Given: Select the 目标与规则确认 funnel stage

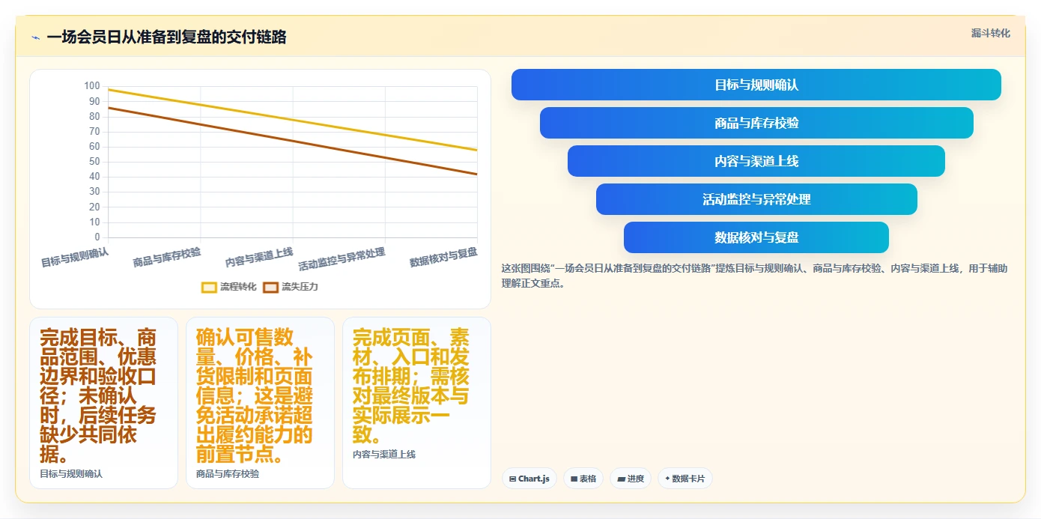Looking at the screenshot, I should pos(756,85).
